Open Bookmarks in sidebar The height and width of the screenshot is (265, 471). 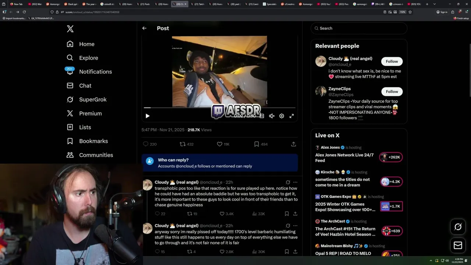click(x=87, y=141)
